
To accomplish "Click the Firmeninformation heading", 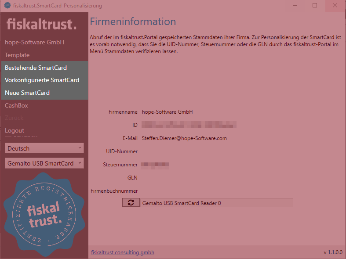I will pos(133,22).
